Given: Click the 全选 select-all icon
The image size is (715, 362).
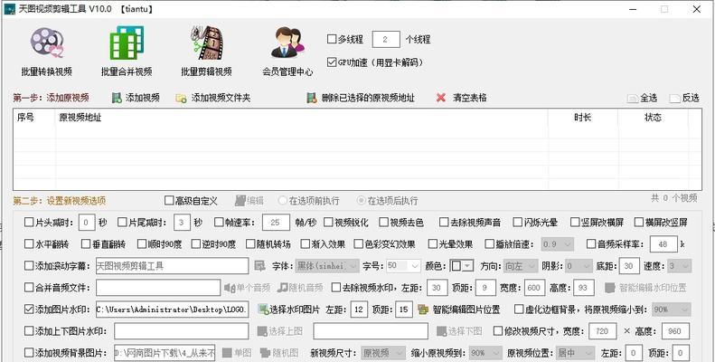Looking at the screenshot, I should pos(633,98).
